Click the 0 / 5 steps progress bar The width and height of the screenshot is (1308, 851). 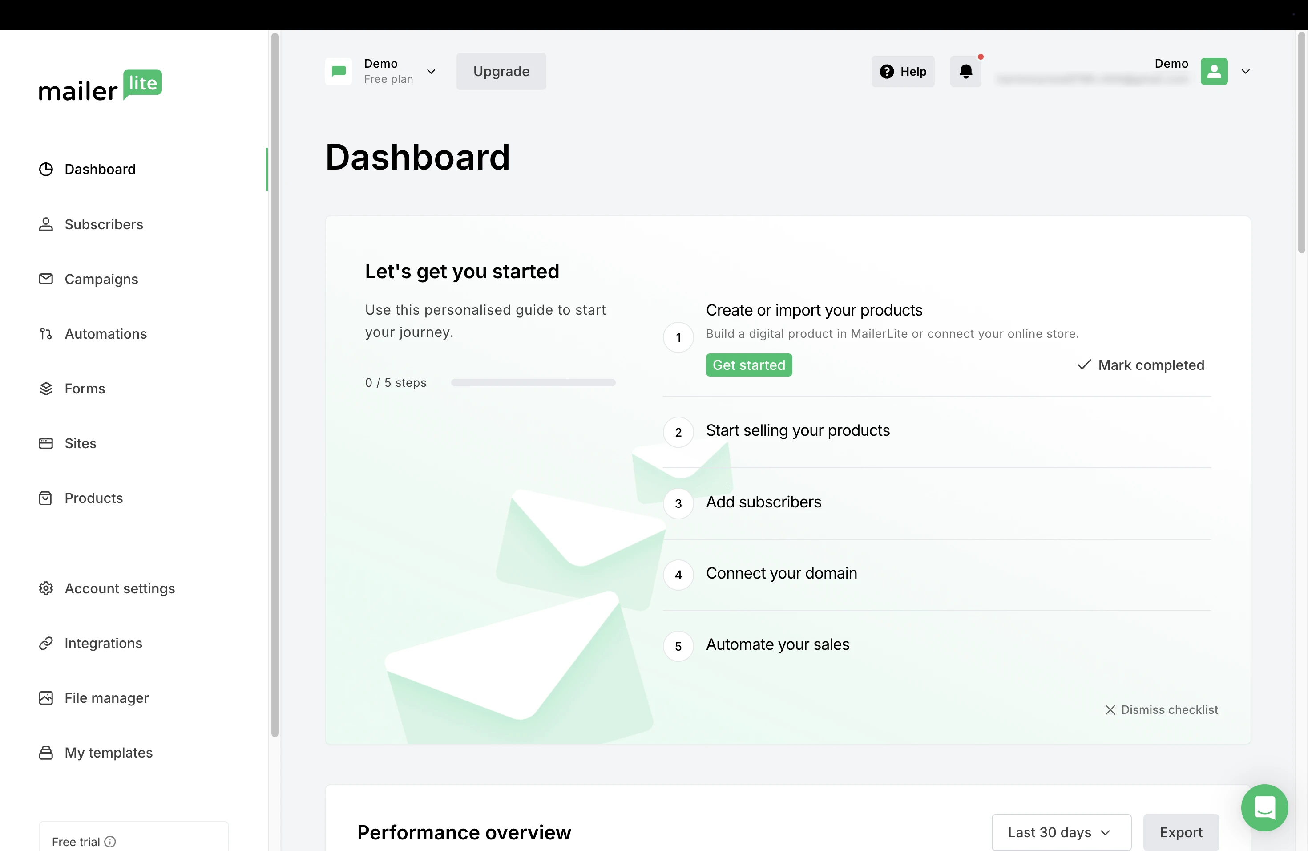pos(533,383)
